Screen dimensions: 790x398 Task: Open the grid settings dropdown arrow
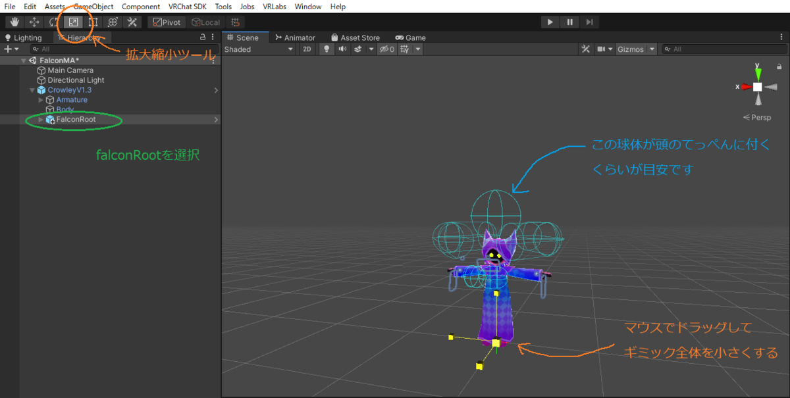[x=418, y=49]
